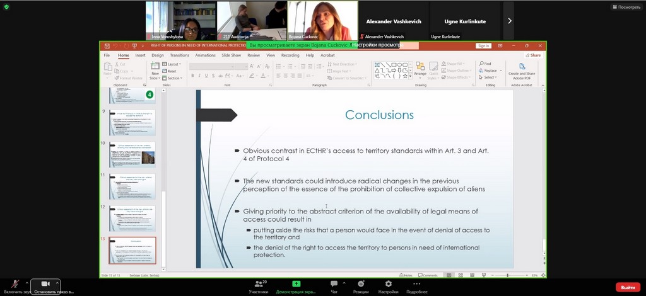The width and height of the screenshot is (646, 296).
Task: Open the More options ellipsis
Action: (x=416, y=285)
